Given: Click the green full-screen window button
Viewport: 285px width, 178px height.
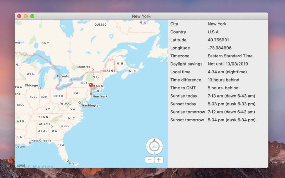Looking at the screenshot, I should (x=32, y=16).
